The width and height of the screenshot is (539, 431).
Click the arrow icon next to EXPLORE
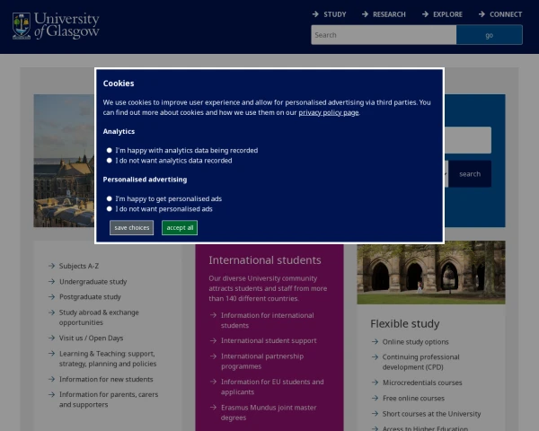pyautogui.click(x=425, y=14)
